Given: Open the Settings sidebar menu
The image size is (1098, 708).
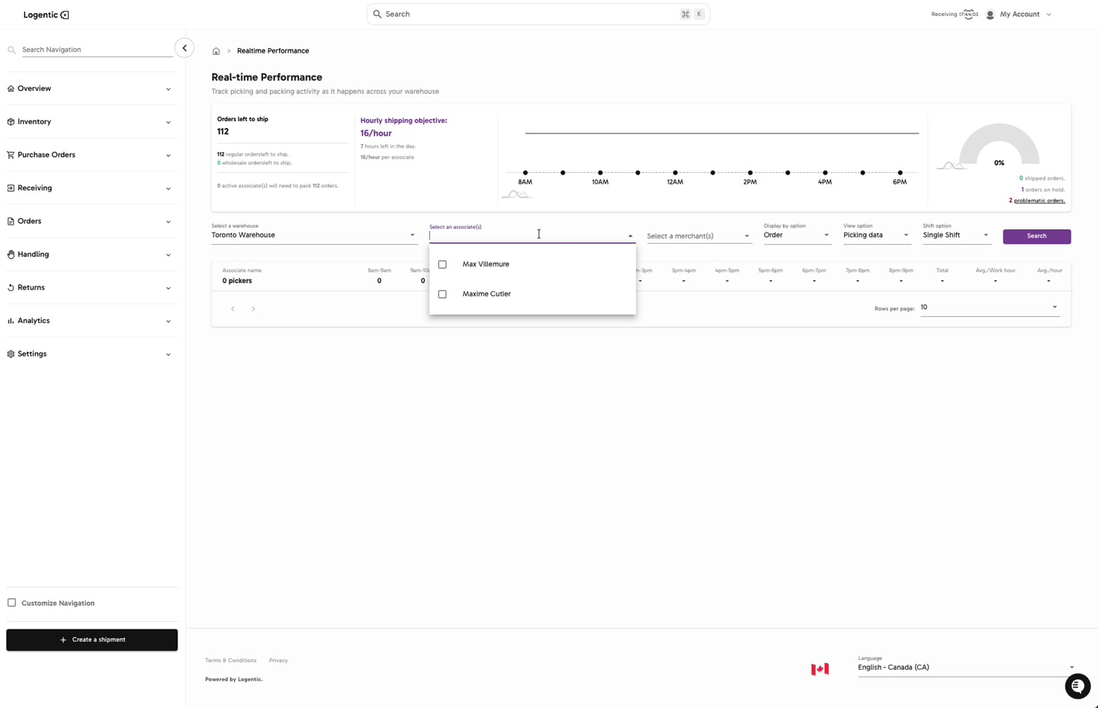Looking at the screenshot, I should click(91, 354).
